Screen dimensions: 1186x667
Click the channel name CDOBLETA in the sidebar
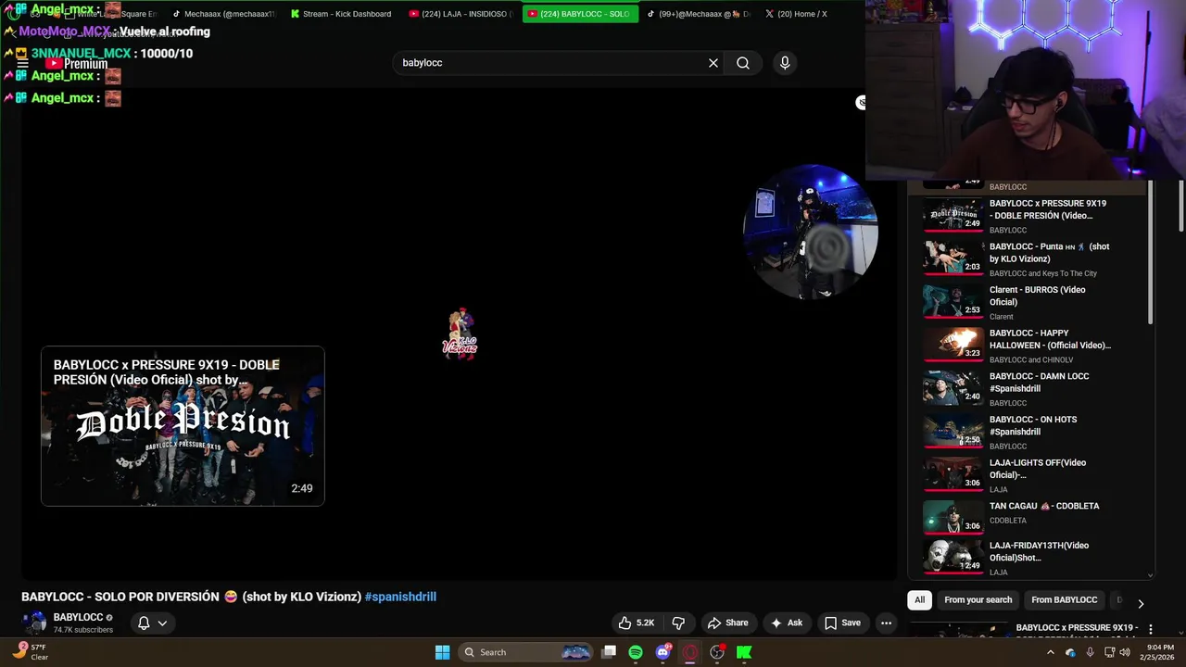(1008, 521)
